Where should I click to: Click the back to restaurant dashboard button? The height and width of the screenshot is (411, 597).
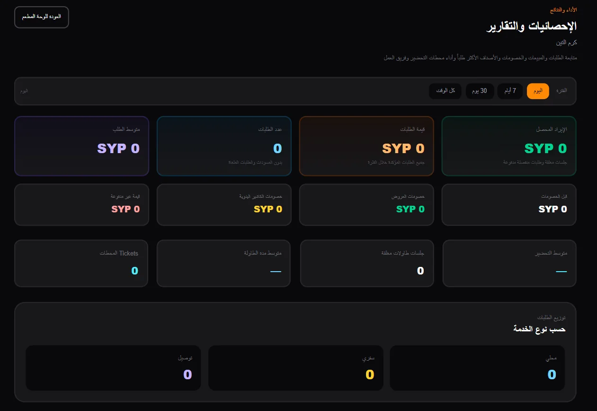pyautogui.click(x=42, y=17)
